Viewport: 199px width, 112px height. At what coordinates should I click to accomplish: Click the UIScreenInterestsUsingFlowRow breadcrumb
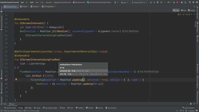tap(99, 2)
